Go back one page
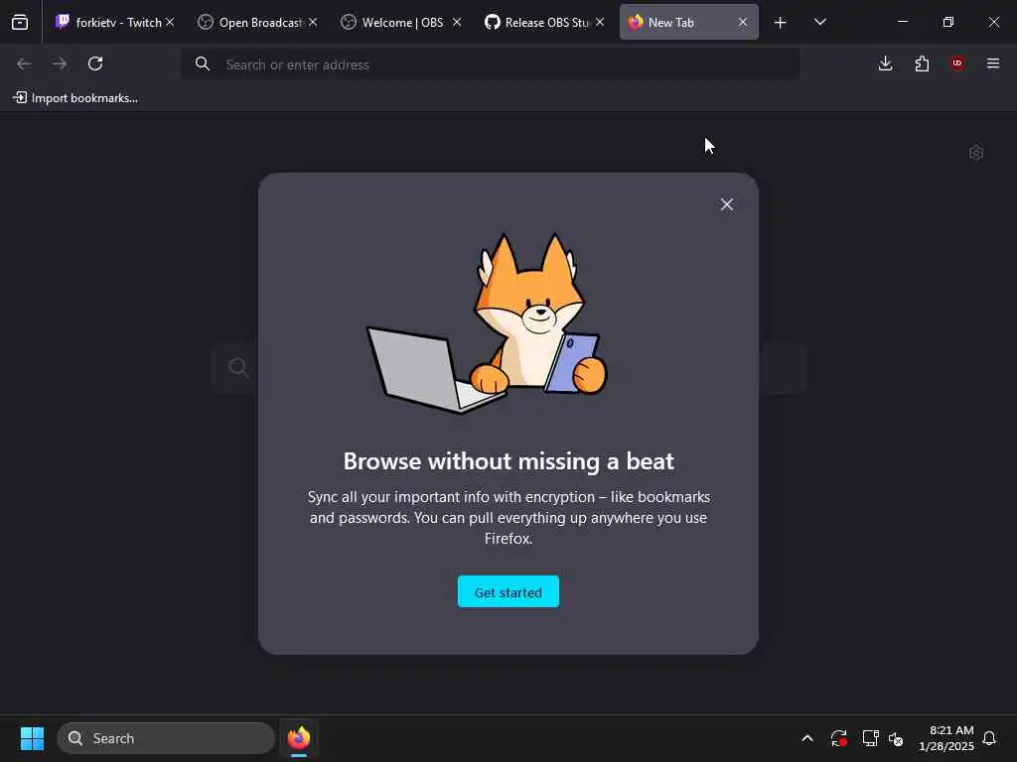The width and height of the screenshot is (1017, 762). tap(24, 63)
